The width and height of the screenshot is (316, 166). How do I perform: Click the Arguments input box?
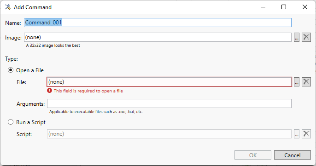coord(170,103)
